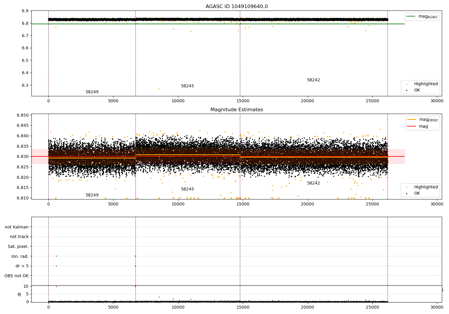
Task: Click the 25000 x-tick under the bottom plot
Action: coord(372,307)
